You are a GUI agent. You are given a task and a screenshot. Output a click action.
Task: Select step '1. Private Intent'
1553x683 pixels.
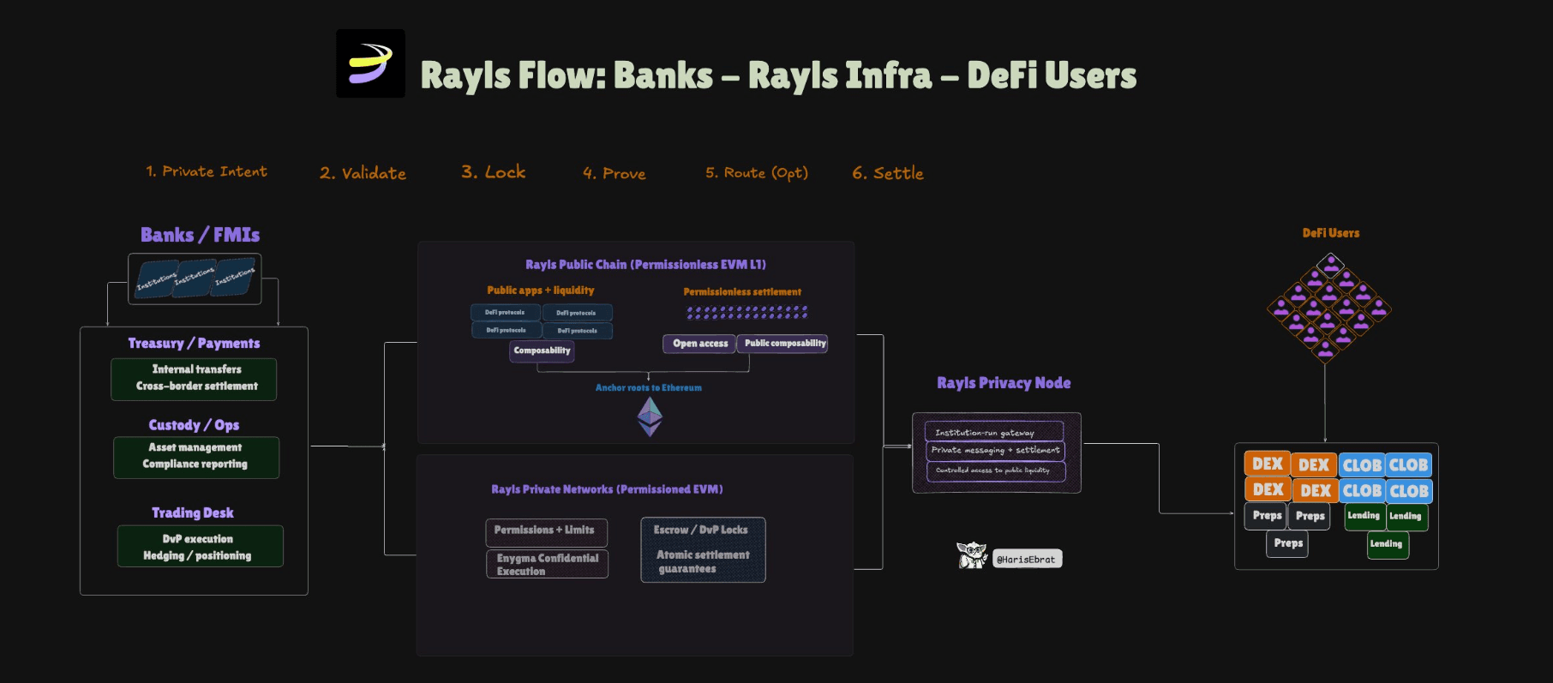[x=207, y=171]
